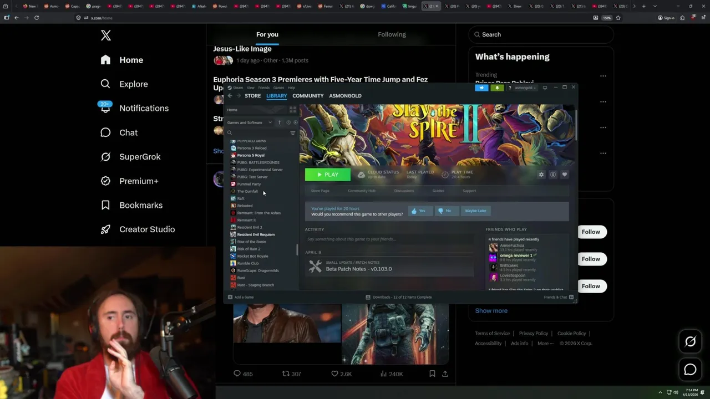Start Slay the Spire II with PLAY

click(328, 175)
